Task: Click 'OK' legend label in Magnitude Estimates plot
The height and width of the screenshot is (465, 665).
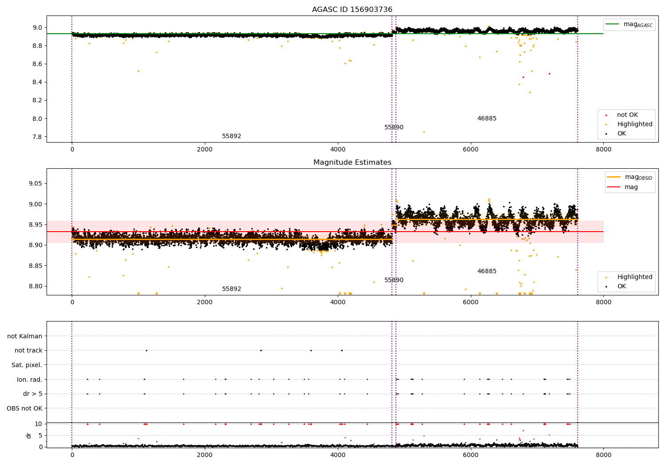Action: coord(622,287)
